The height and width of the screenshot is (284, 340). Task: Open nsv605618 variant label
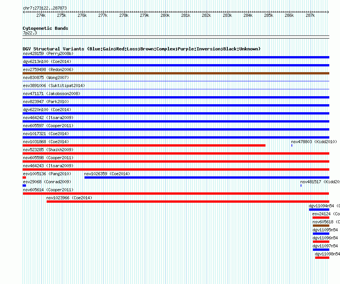click(326, 222)
